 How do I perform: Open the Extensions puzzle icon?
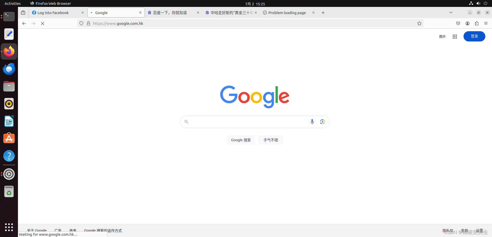point(477,23)
